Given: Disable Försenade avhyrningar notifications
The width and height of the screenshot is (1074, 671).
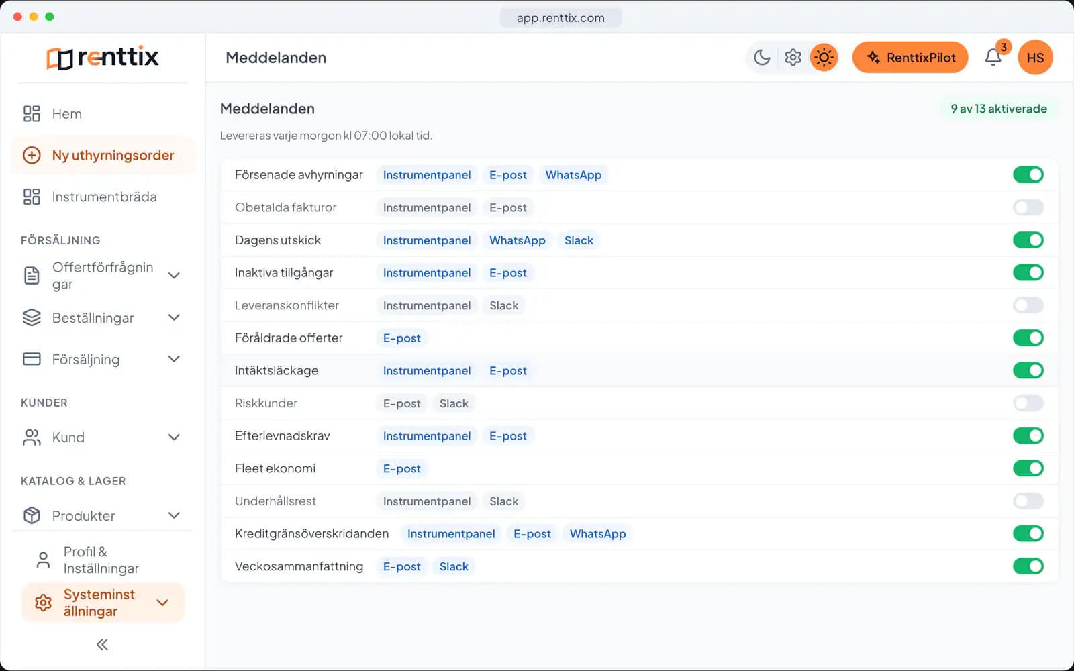Looking at the screenshot, I should pos(1028,175).
